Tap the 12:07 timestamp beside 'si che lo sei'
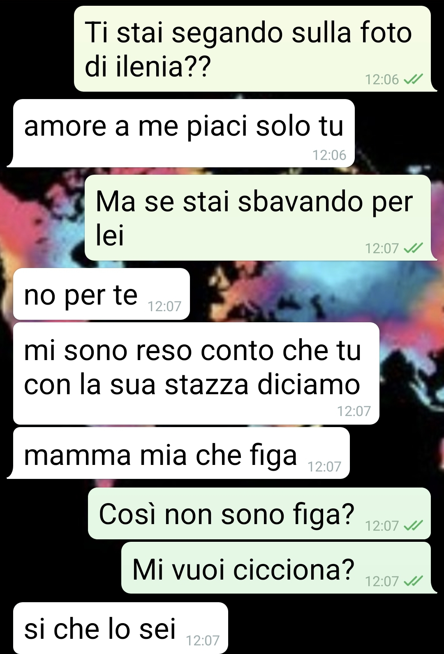 pyautogui.click(x=203, y=641)
